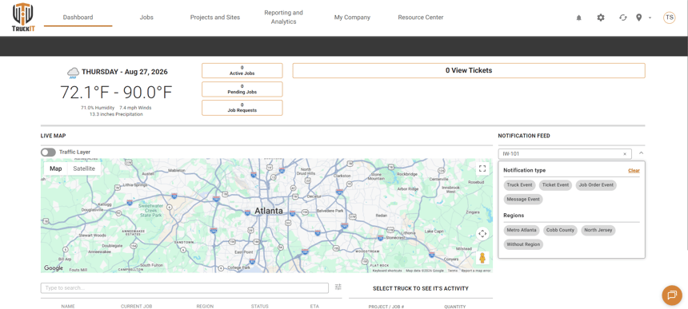Click the Google logo on the map
The image size is (688, 309).
click(x=54, y=267)
